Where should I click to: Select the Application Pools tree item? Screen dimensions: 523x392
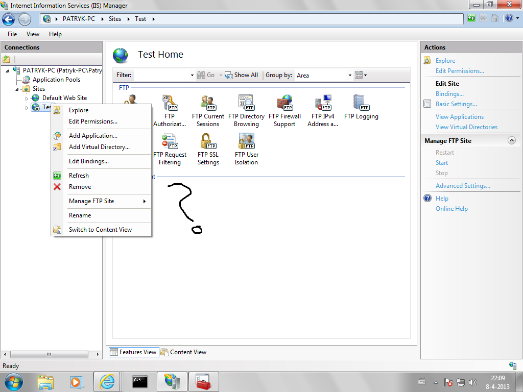click(x=56, y=80)
